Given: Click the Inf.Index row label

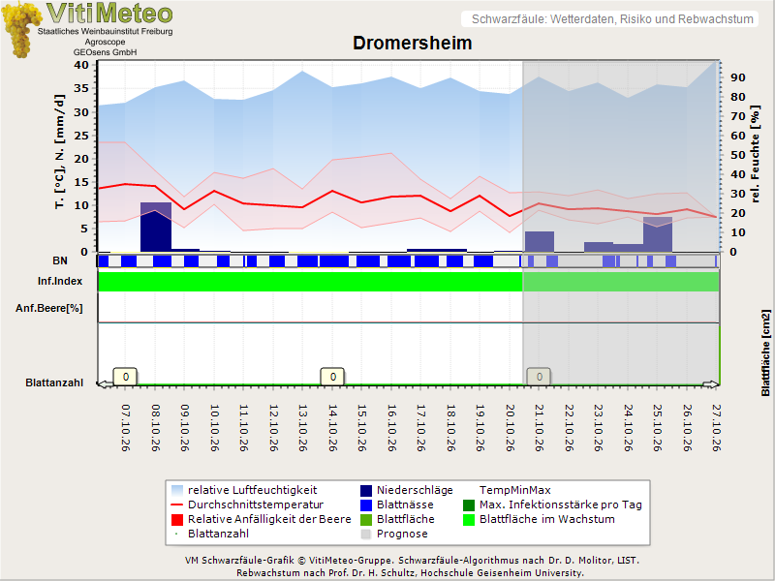Looking at the screenshot, I should tap(60, 281).
